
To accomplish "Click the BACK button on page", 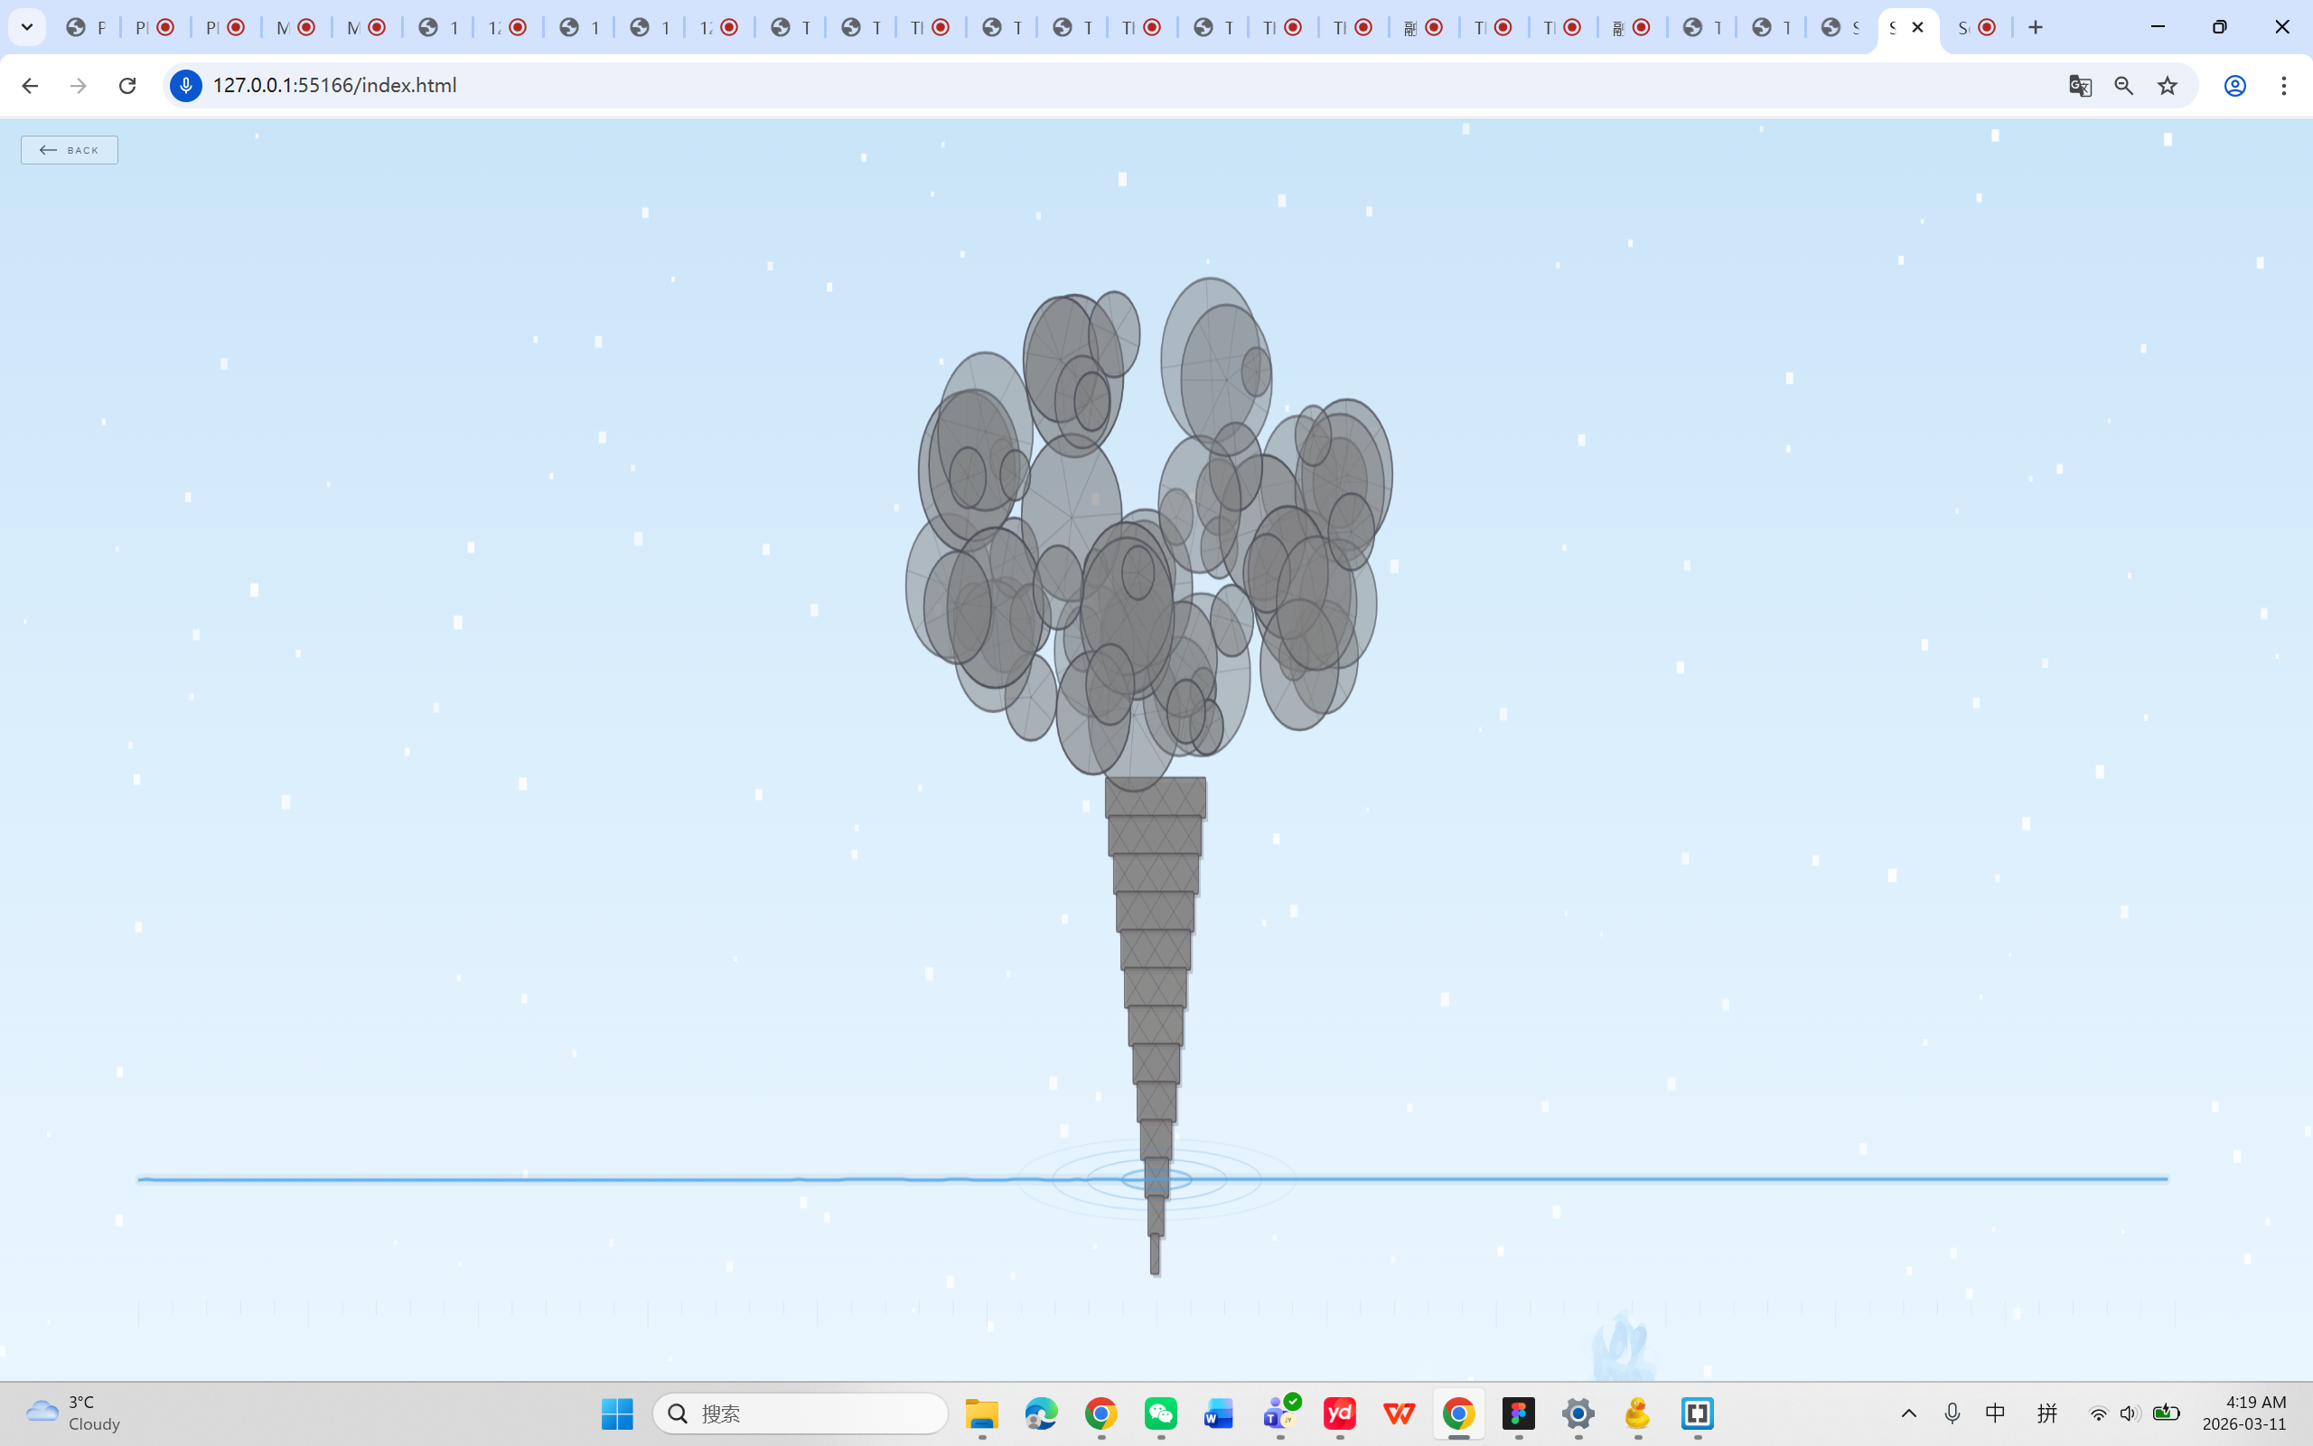I will tap(69, 150).
